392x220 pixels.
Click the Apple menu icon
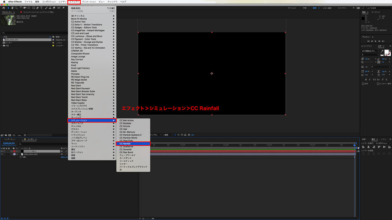pos(4,2)
